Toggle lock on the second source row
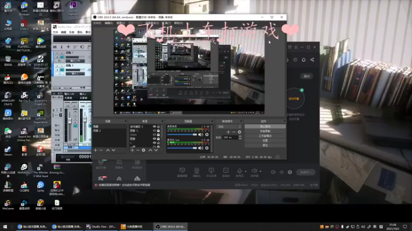The height and width of the screenshot is (231, 412). [x=158, y=130]
